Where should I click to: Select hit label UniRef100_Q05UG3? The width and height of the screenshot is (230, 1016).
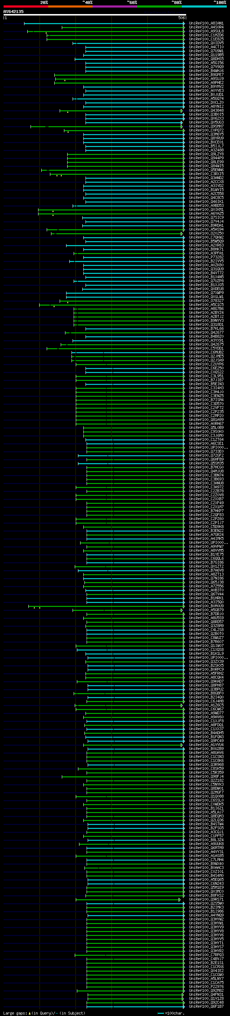point(206,122)
